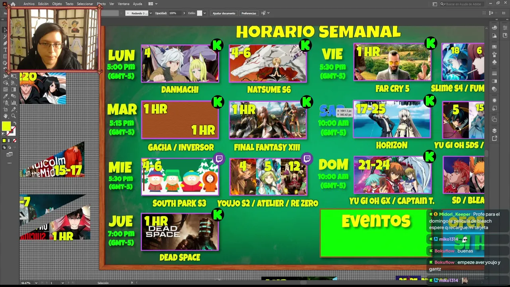Open the Ventana menu

coord(124,4)
